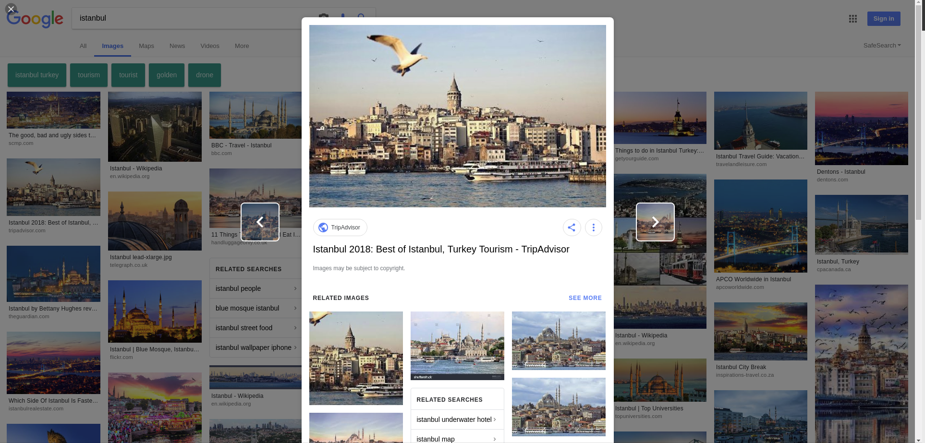Open Istanbul lead-xlarge.jpg telegraph thumbnail
The image size is (925, 443).
click(x=155, y=221)
